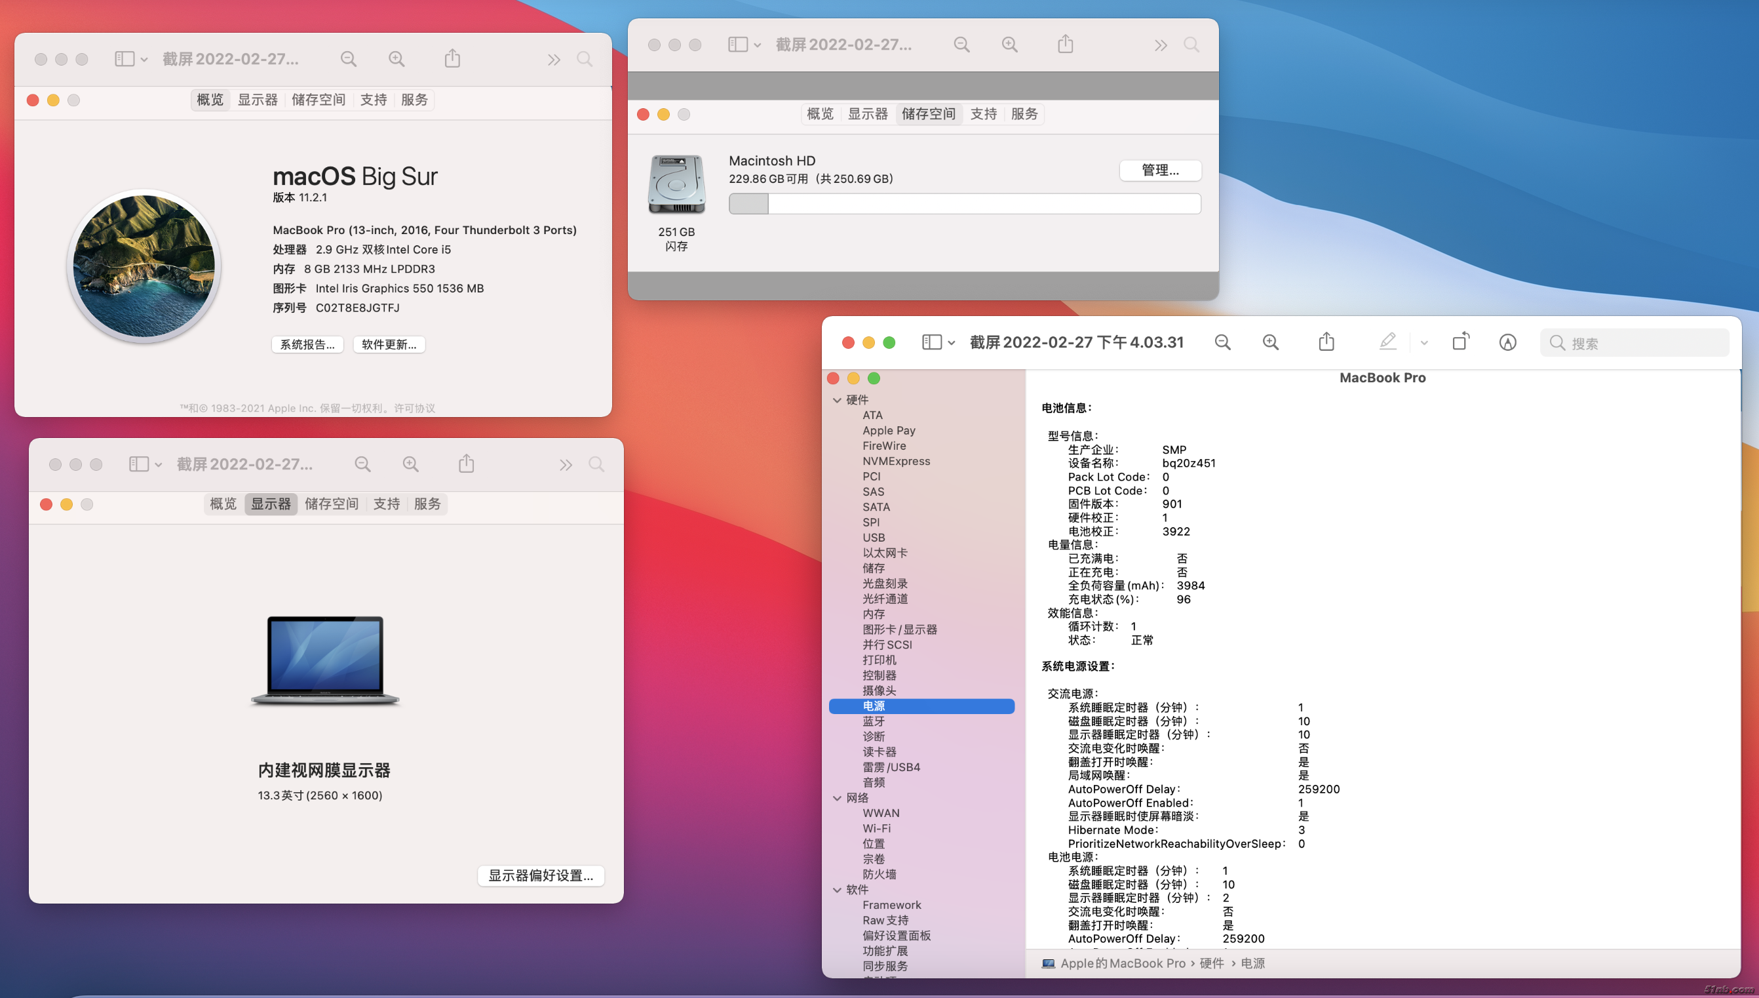
Task: Zoom out in the top-left Preview window
Action: click(x=349, y=59)
